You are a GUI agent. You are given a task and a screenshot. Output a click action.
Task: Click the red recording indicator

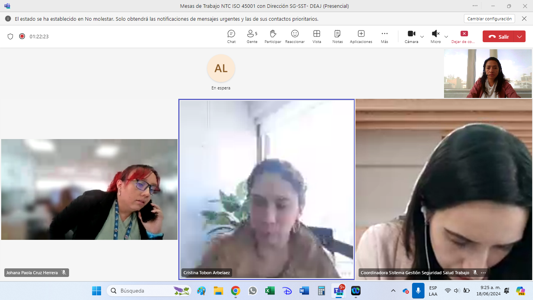(x=22, y=36)
